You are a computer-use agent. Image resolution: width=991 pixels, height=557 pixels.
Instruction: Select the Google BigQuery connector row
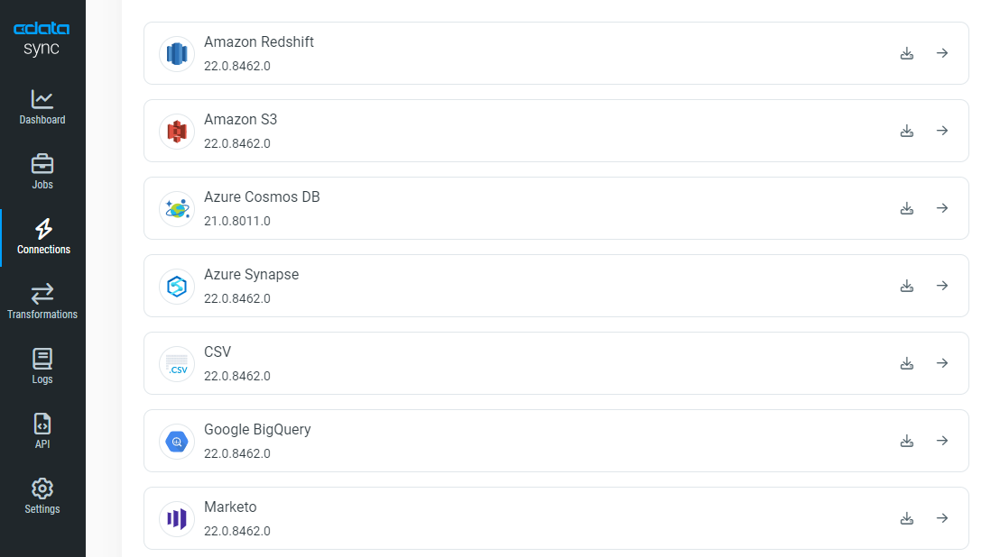pyautogui.click(x=542, y=441)
